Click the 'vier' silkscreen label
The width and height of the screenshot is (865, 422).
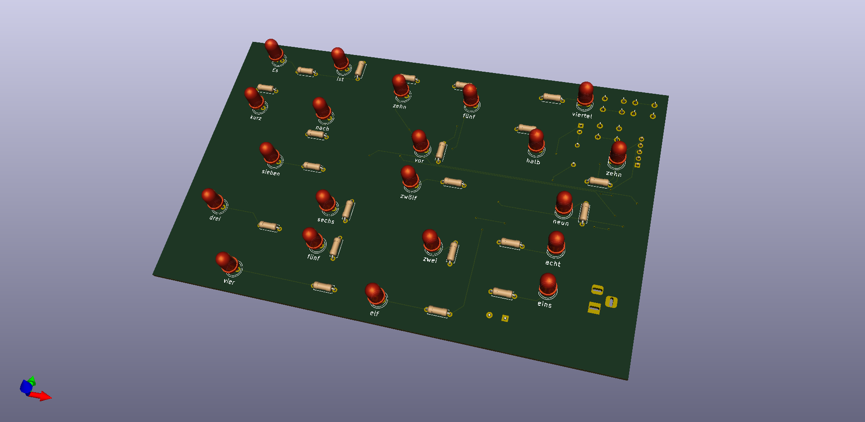point(229,281)
